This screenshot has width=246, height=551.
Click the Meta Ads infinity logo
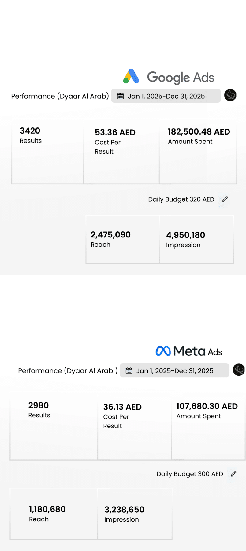163,351
